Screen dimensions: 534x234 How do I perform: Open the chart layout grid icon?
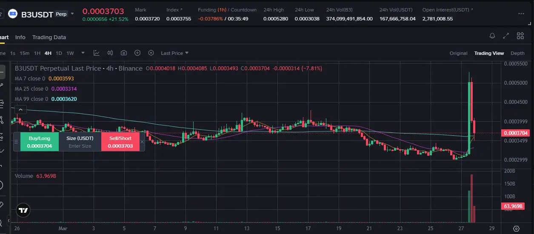coord(520,36)
